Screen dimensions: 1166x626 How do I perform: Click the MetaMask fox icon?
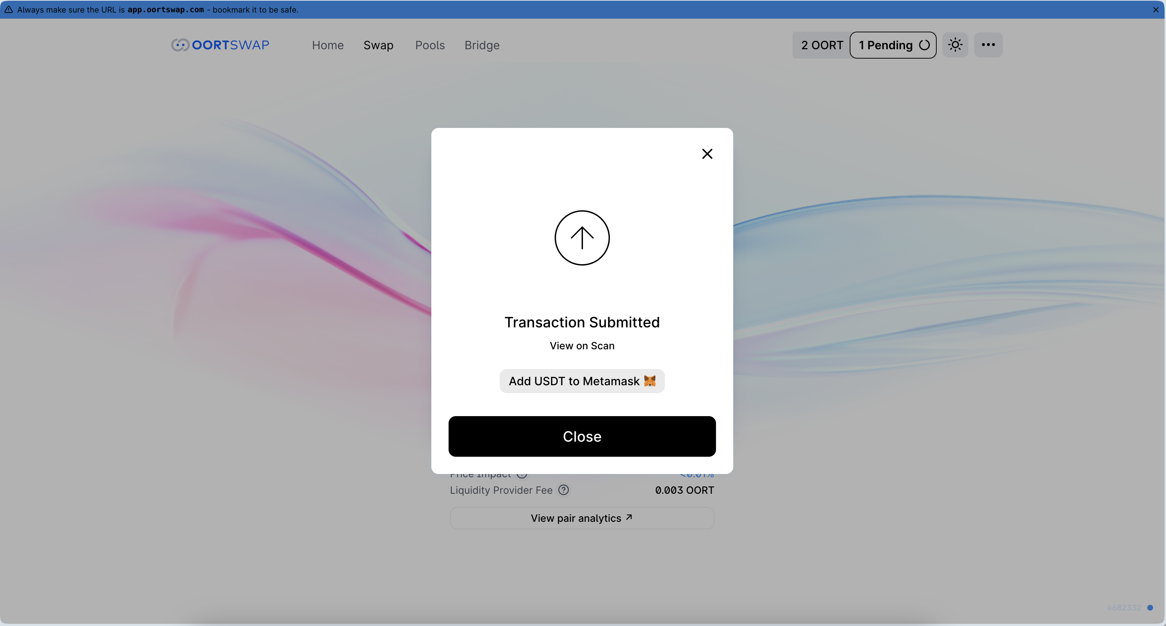(649, 381)
